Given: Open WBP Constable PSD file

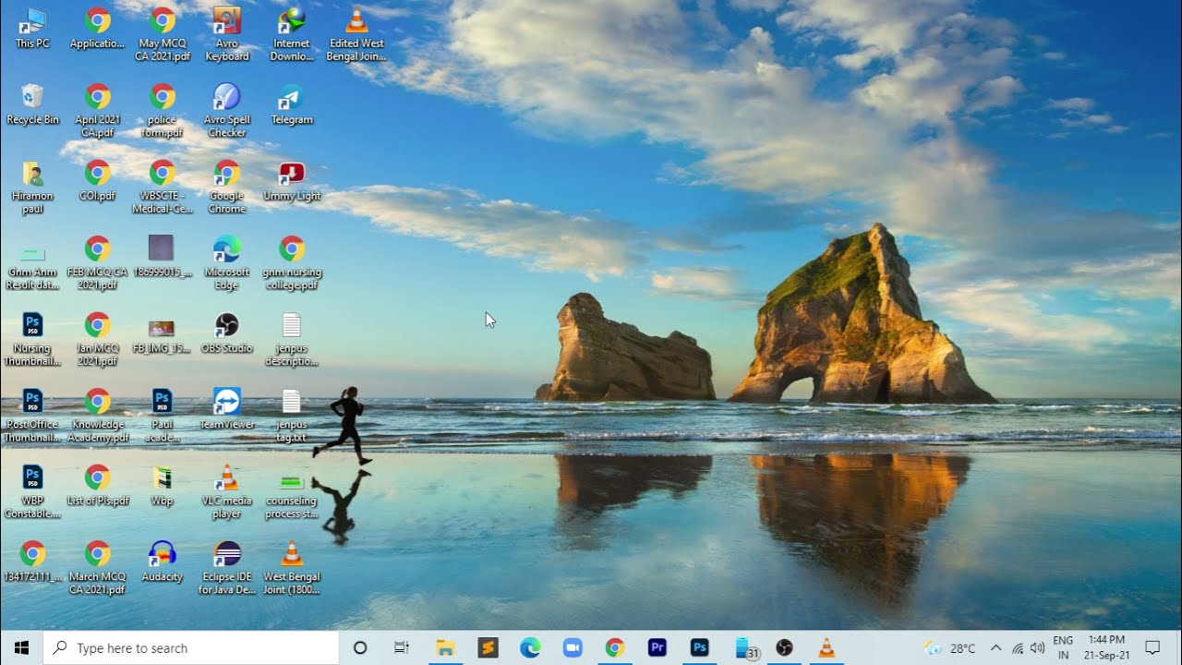Looking at the screenshot, I should coord(32,491).
